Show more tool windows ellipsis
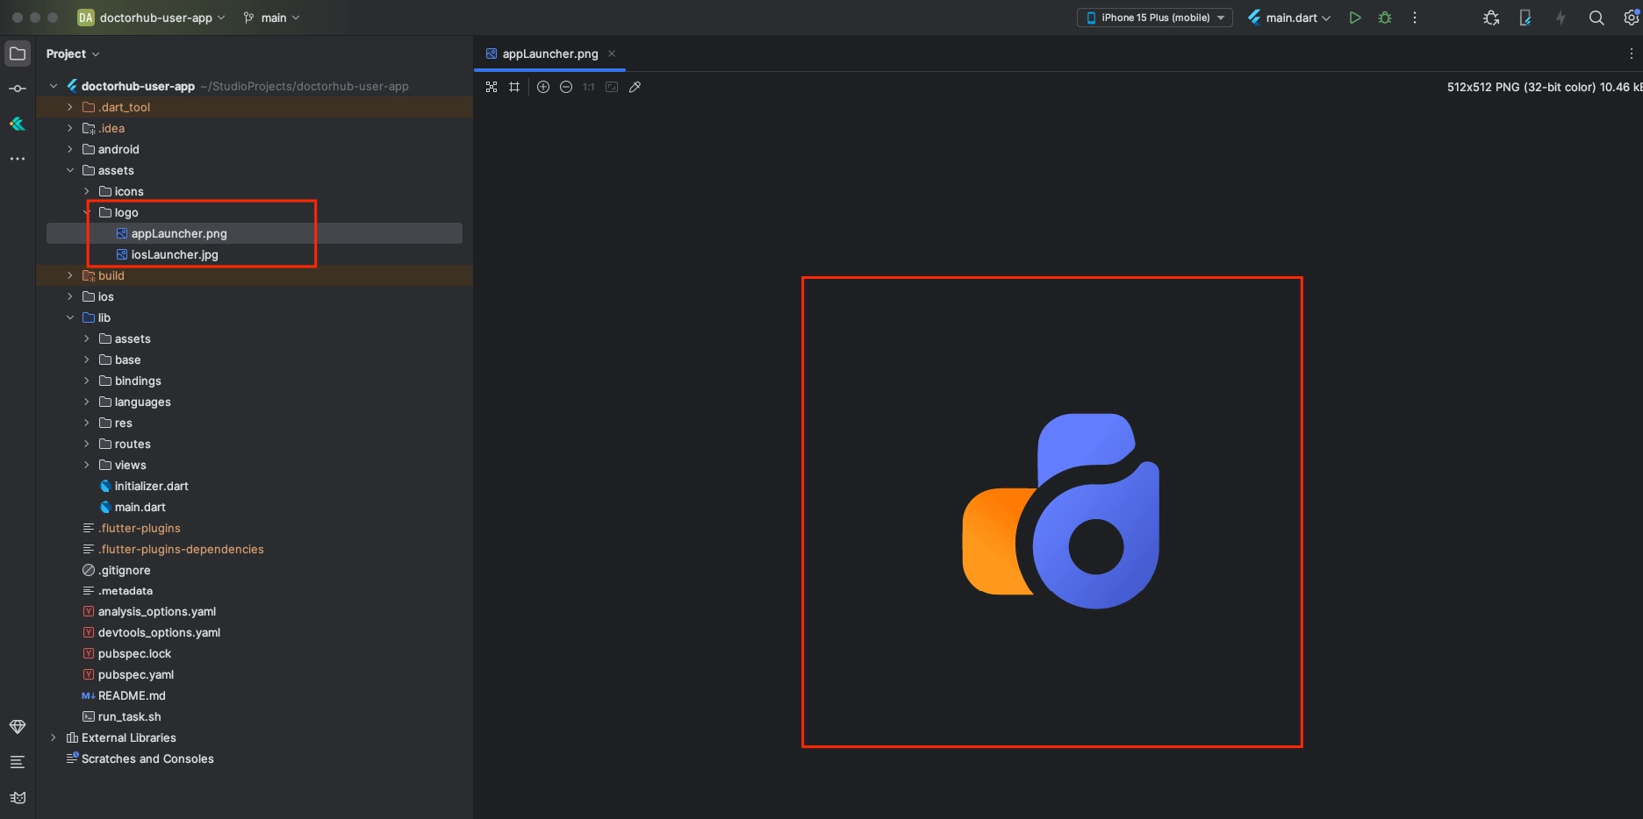The height and width of the screenshot is (819, 1643). pos(18,159)
